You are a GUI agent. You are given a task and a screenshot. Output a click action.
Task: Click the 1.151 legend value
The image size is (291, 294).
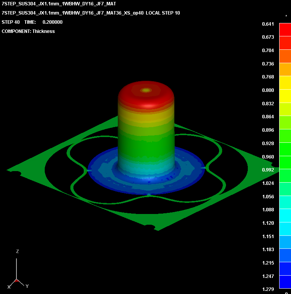[x=268, y=237]
